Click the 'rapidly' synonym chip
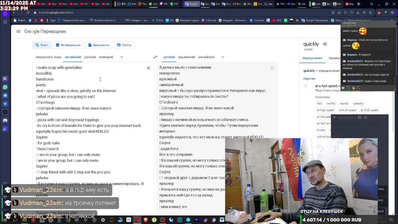 pos(344,104)
